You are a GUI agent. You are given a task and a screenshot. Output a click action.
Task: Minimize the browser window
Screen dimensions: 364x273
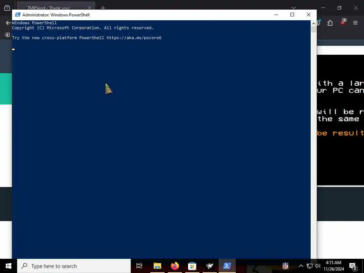click(323, 8)
